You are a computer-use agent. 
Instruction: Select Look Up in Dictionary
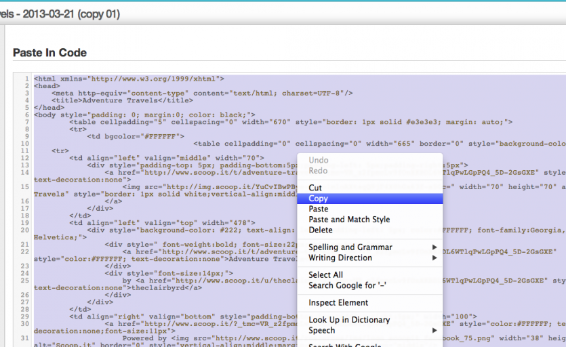click(349, 320)
